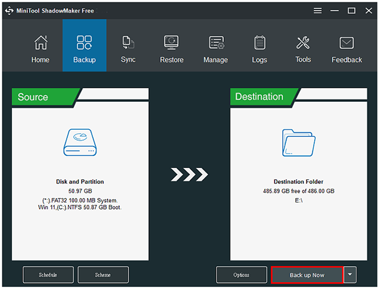The height and width of the screenshot is (290, 381).
Task: Click the Schedule button
Action: pos(48,275)
